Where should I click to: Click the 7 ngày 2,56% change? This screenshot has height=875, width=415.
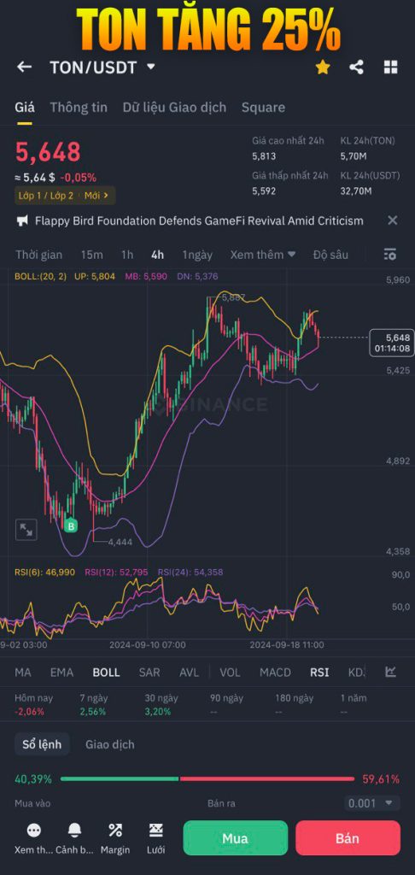point(94,705)
